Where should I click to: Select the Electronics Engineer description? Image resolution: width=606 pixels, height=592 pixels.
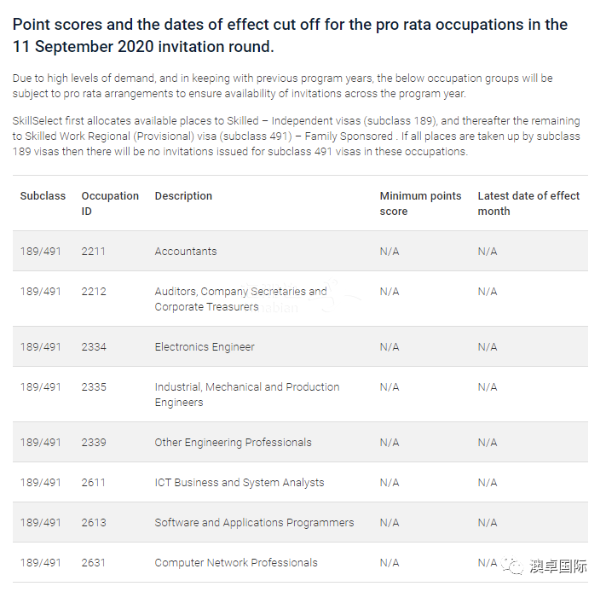tap(205, 347)
